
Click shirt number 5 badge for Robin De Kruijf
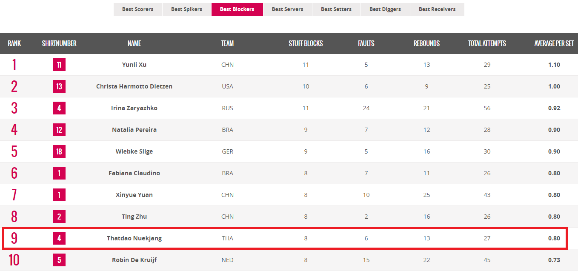[59, 260]
